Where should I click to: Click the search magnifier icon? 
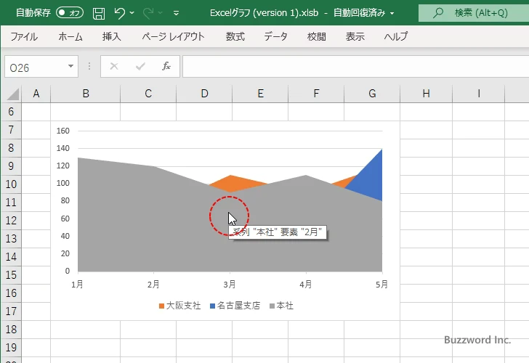[x=438, y=13]
